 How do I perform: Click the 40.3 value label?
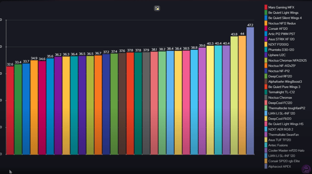pyautogui.click(x=210, y=43)
